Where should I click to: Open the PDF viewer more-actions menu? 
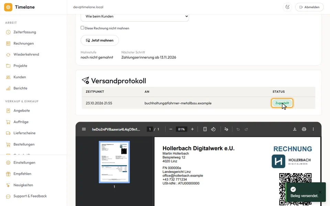click(313, 129)
